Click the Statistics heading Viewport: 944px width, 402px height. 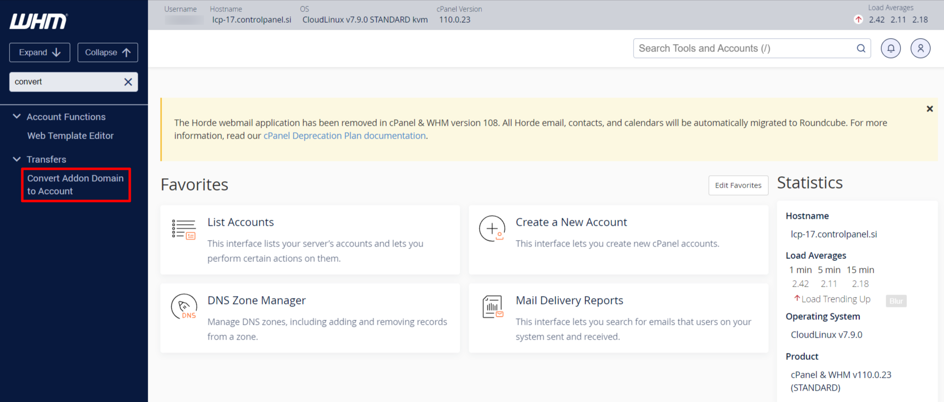pos(810,183)
